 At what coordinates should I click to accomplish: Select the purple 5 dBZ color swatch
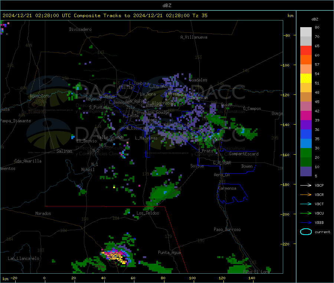pos(306,171)
